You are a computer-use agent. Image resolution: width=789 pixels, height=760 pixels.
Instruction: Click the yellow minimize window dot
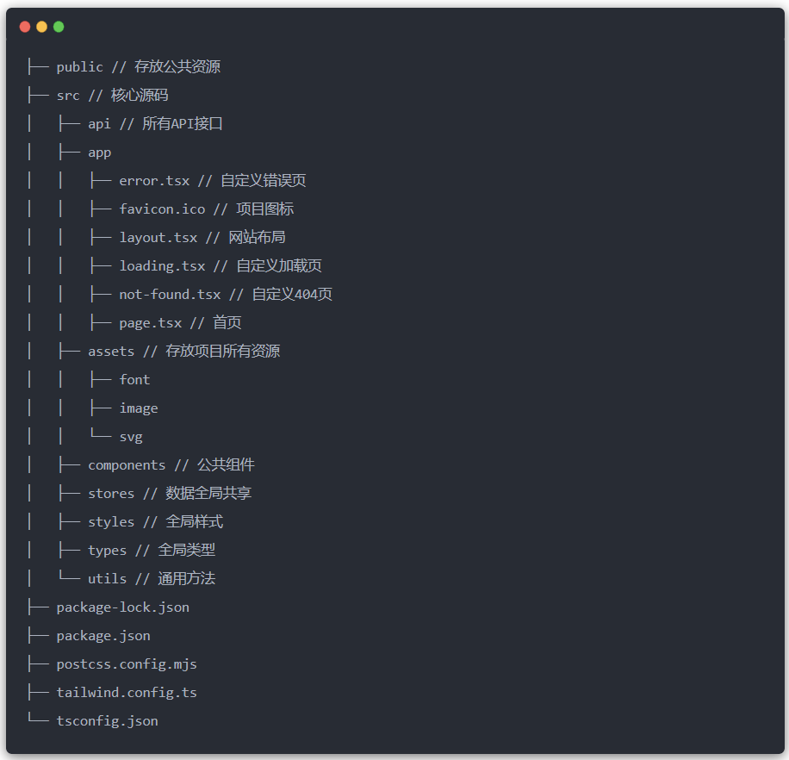click(x=41, y=27)
